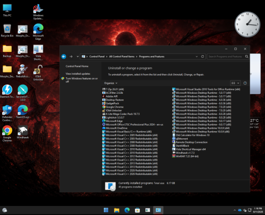Select Vista Shortcut Manager x64 entry

(x=189, y=149)
